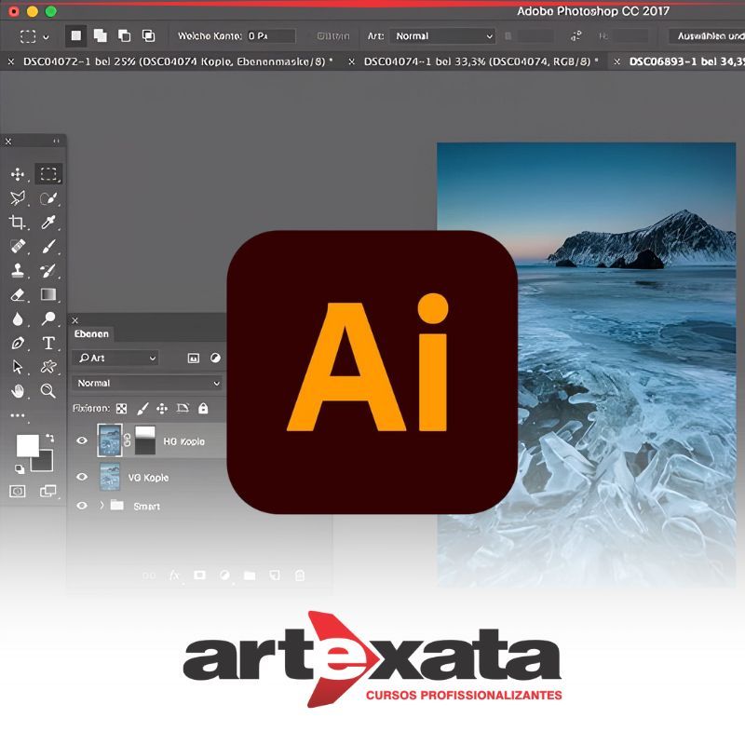Select the Gradient tool

(x=48, y=294)
